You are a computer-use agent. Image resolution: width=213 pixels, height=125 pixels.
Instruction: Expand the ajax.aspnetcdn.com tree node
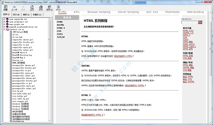coord(4,19)
